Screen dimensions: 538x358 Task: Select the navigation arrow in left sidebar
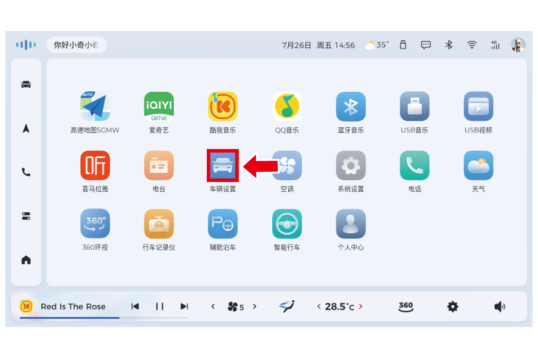coord(26,129)
